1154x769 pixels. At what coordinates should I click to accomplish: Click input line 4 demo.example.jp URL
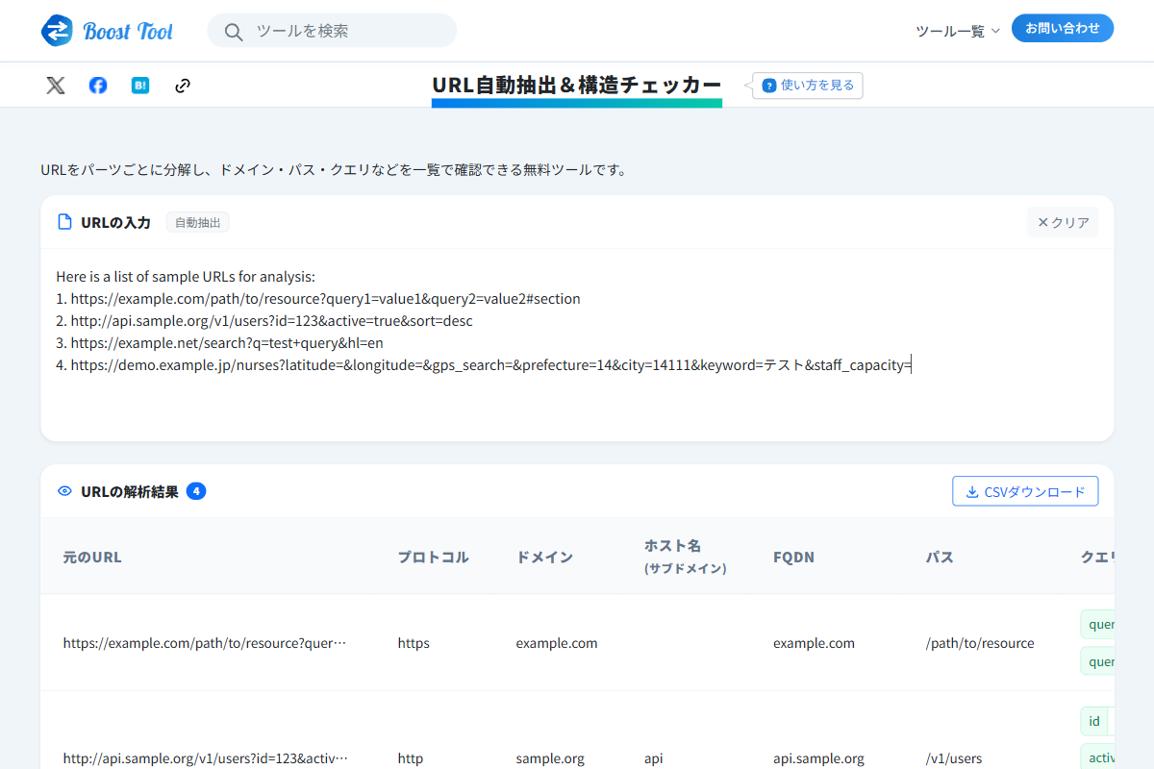coord(490,364)
